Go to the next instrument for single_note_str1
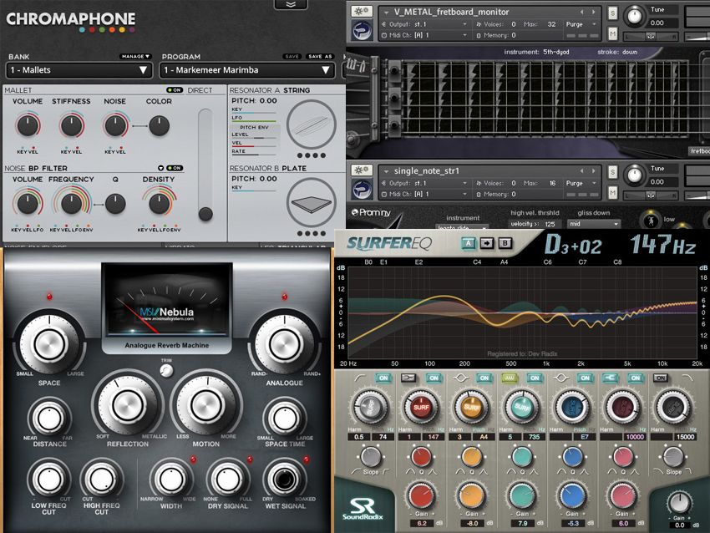The width and height of the screenshot is (710, 533). coord(593,171)
